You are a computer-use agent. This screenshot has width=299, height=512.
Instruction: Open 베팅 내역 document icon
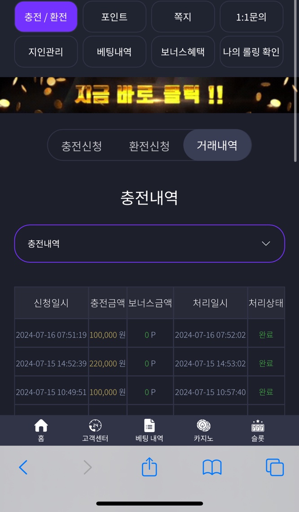coord(149,425)
